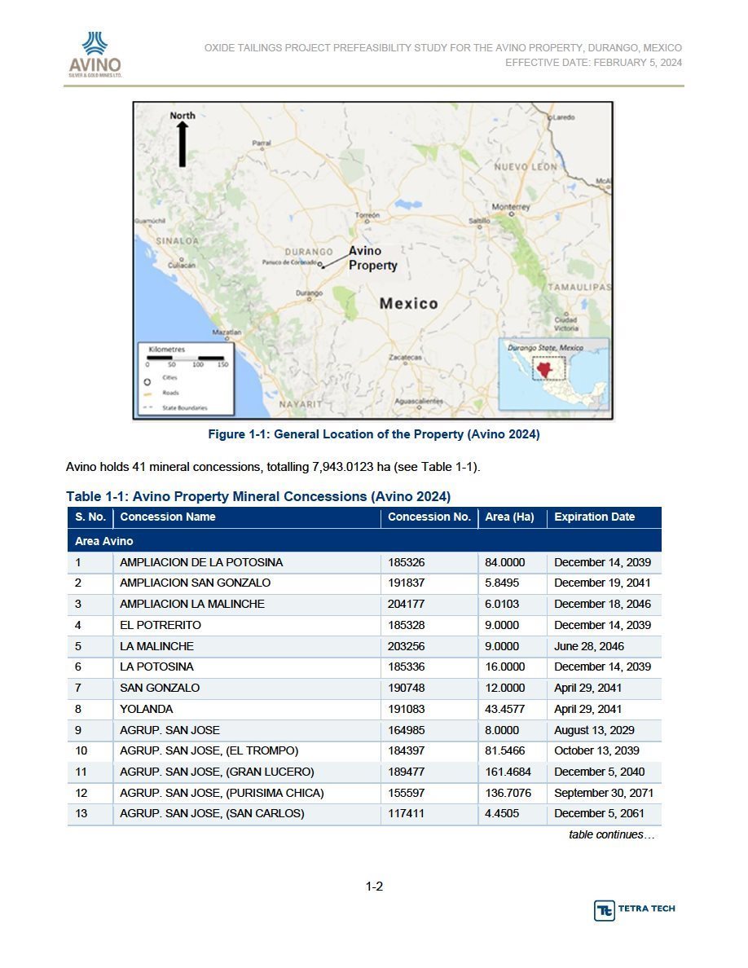Click the "S. No." column header
The image size is (748, 968).
pos(90,517)
